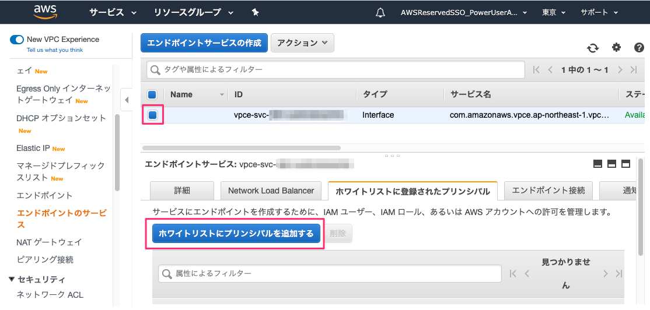Sort by the Name column arrow

222,95
